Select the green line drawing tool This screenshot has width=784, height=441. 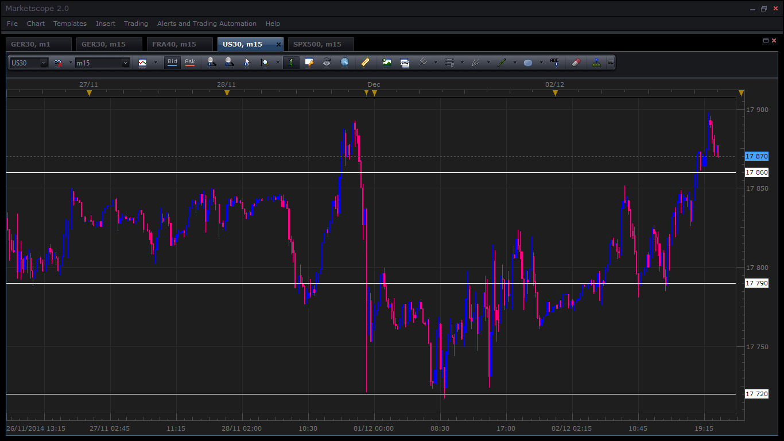502,63
